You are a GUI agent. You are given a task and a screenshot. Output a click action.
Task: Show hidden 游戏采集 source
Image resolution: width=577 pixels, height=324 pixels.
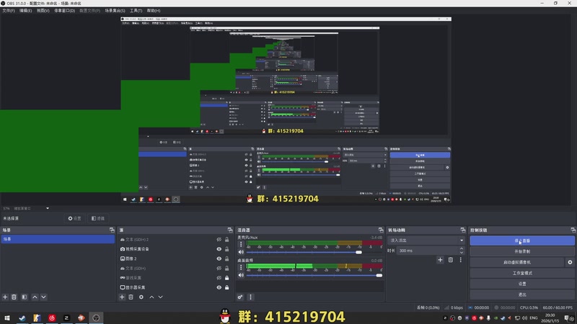click(x=219, y=278)
